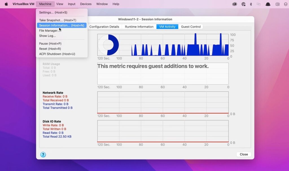Click the CPU load donut chart
This screenshot has height=171, width=289.
click(108, 45)
